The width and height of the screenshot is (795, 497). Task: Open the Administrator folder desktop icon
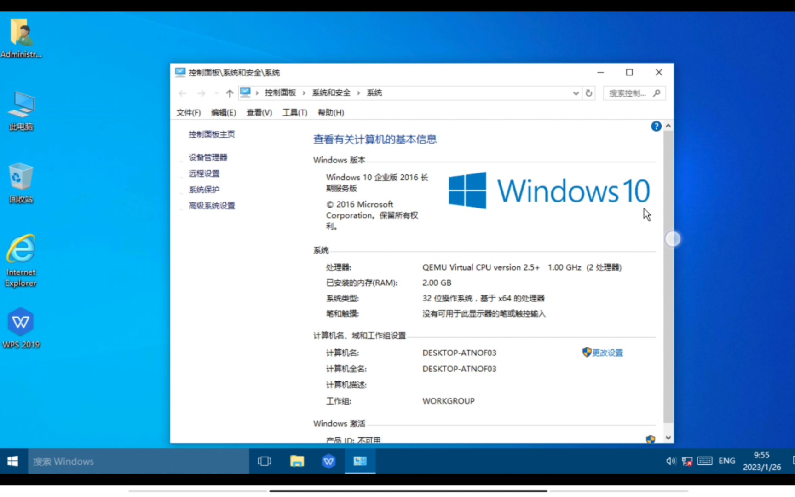coord(21,39)
